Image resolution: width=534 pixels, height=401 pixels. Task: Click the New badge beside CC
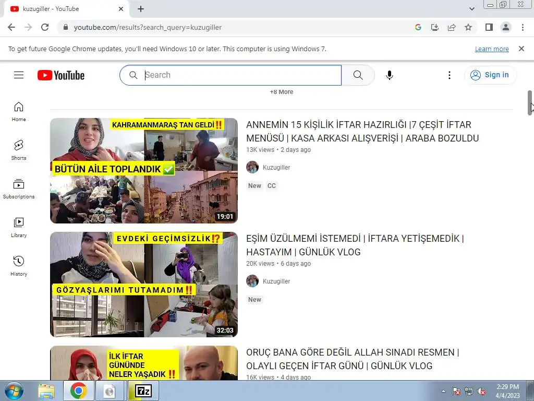(x=254, y=186)
